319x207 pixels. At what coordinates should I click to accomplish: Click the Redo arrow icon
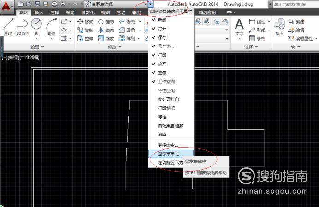(x=75, y=4)
